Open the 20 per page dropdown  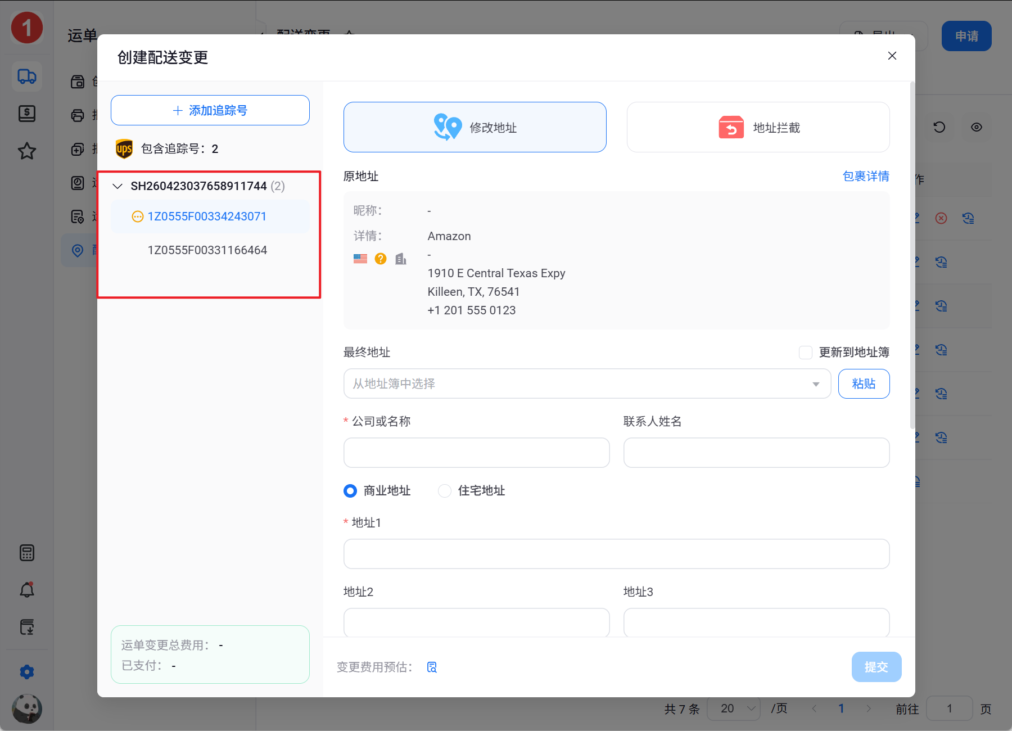click(733, 709)
